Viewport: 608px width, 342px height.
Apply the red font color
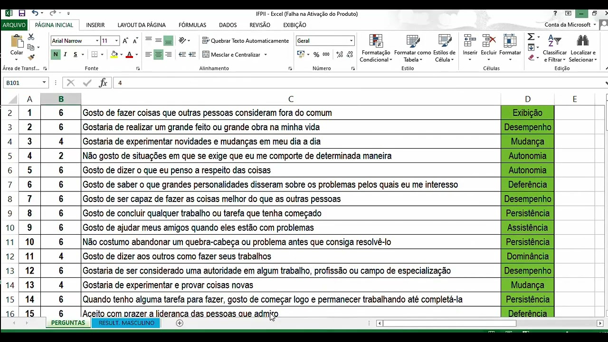(x=129, y=55)
